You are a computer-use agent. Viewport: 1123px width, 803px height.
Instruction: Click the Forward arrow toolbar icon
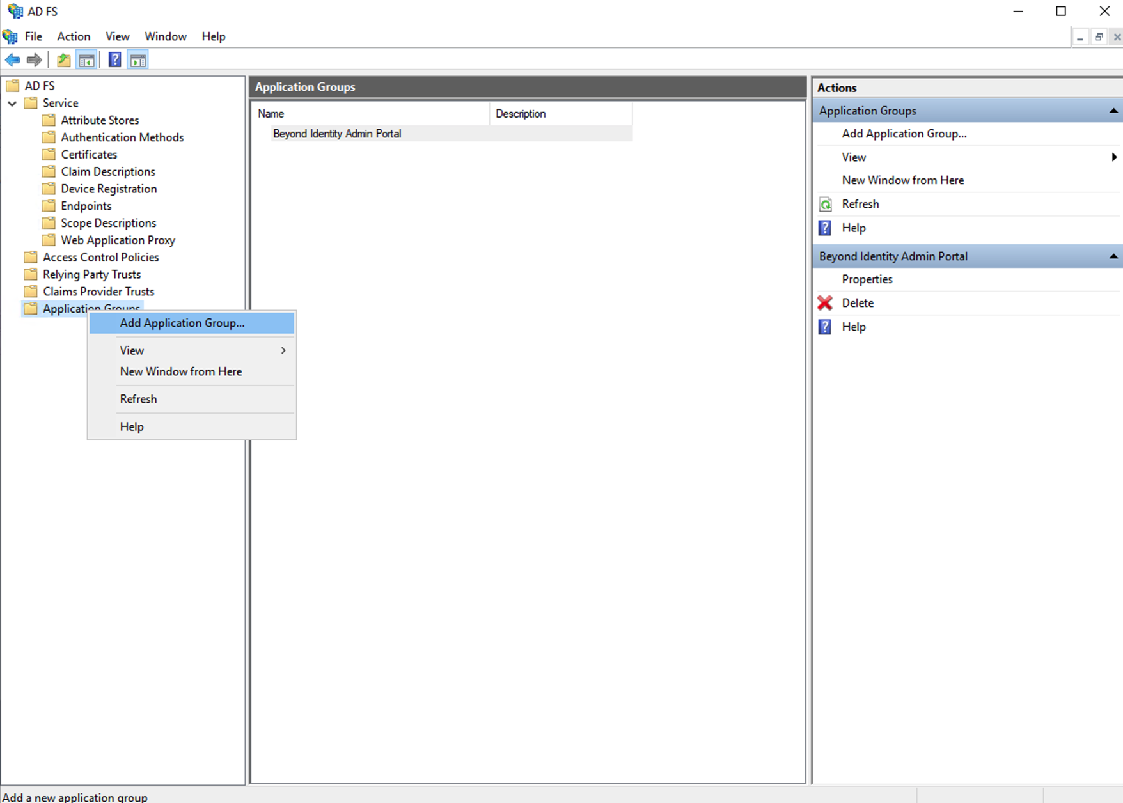(35, 60)
